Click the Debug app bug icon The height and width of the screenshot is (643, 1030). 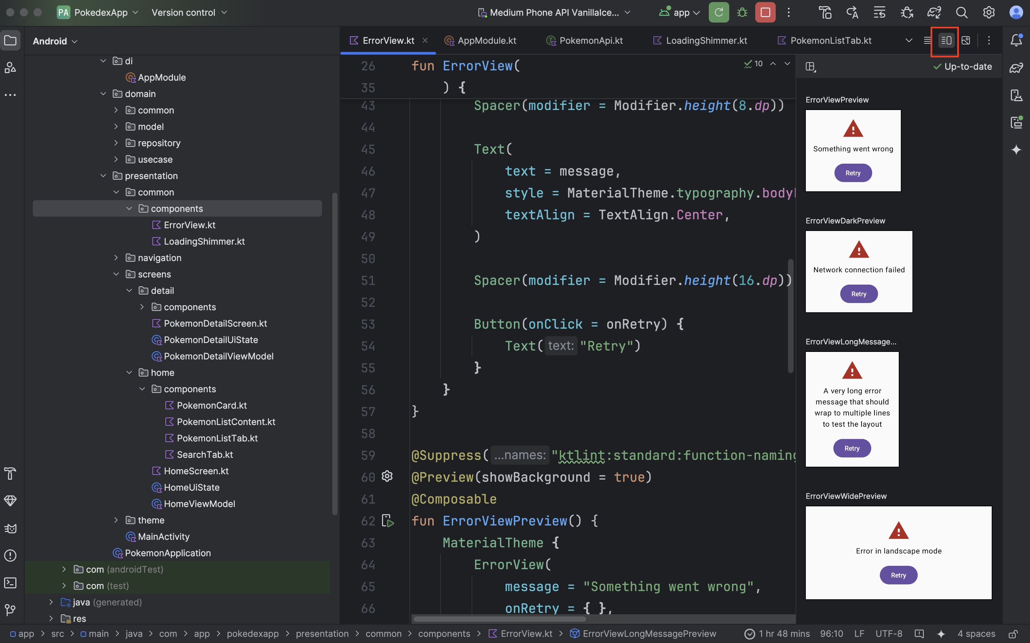point(742,12)
